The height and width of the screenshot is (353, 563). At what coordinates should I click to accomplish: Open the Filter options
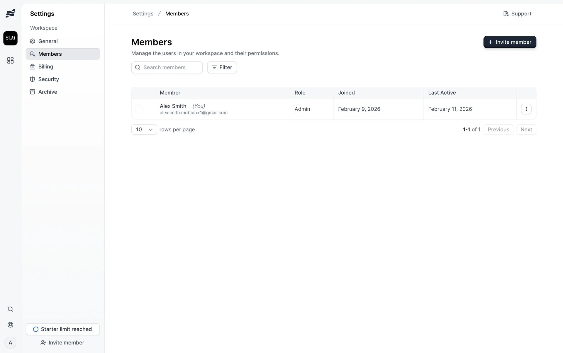(x=222, y=67)
